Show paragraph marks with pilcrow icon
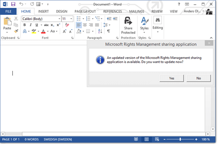The height and width of the screenshot is (144, 218). point(108,31)
